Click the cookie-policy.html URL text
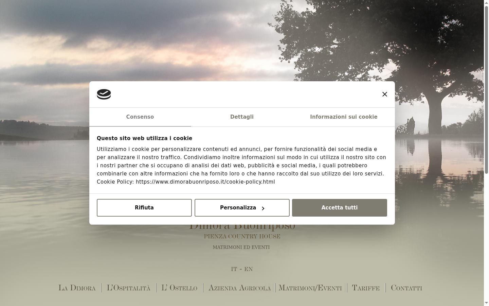The height and width of the screenshot is (306, 489). pos(205,182)
